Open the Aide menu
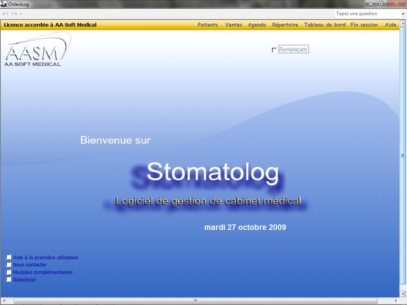This screenshot has width=407, height=305. point(390,25)
